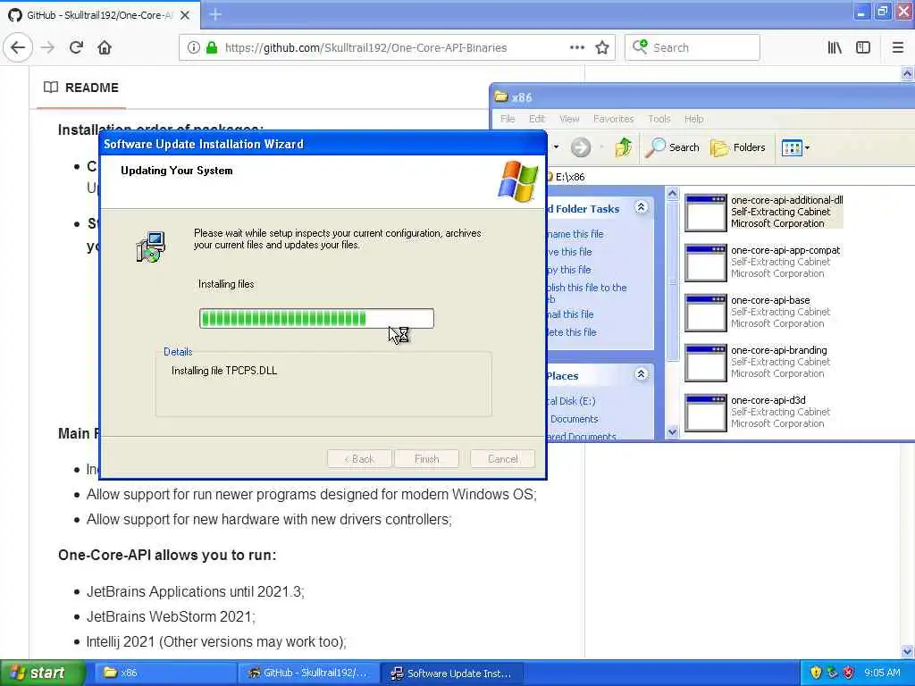Open the README tab on GitHub
This screenshot has height=686, width=915.
point(81,88)
